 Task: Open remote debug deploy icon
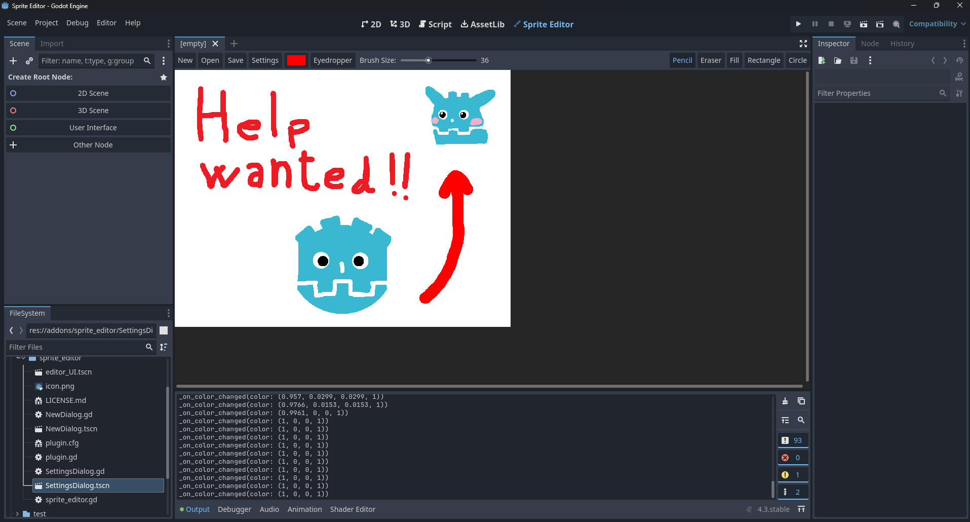click(847, 24)
